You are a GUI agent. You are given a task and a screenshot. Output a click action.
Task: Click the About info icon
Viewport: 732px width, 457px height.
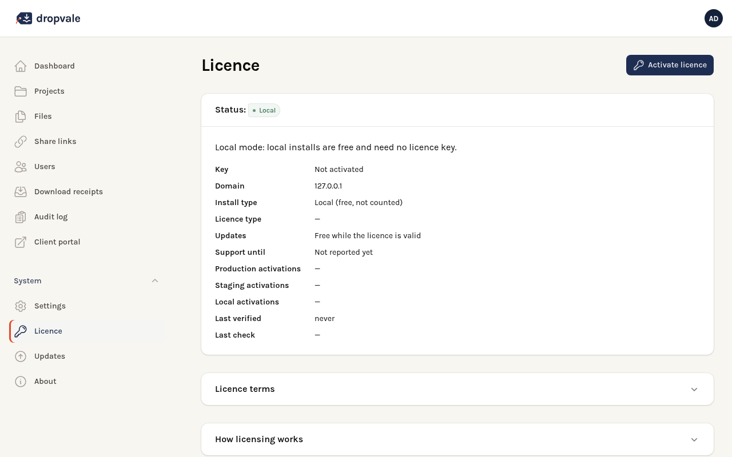21,382
